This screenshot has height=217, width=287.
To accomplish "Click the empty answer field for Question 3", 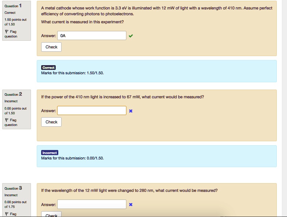I will click(92, 205).
